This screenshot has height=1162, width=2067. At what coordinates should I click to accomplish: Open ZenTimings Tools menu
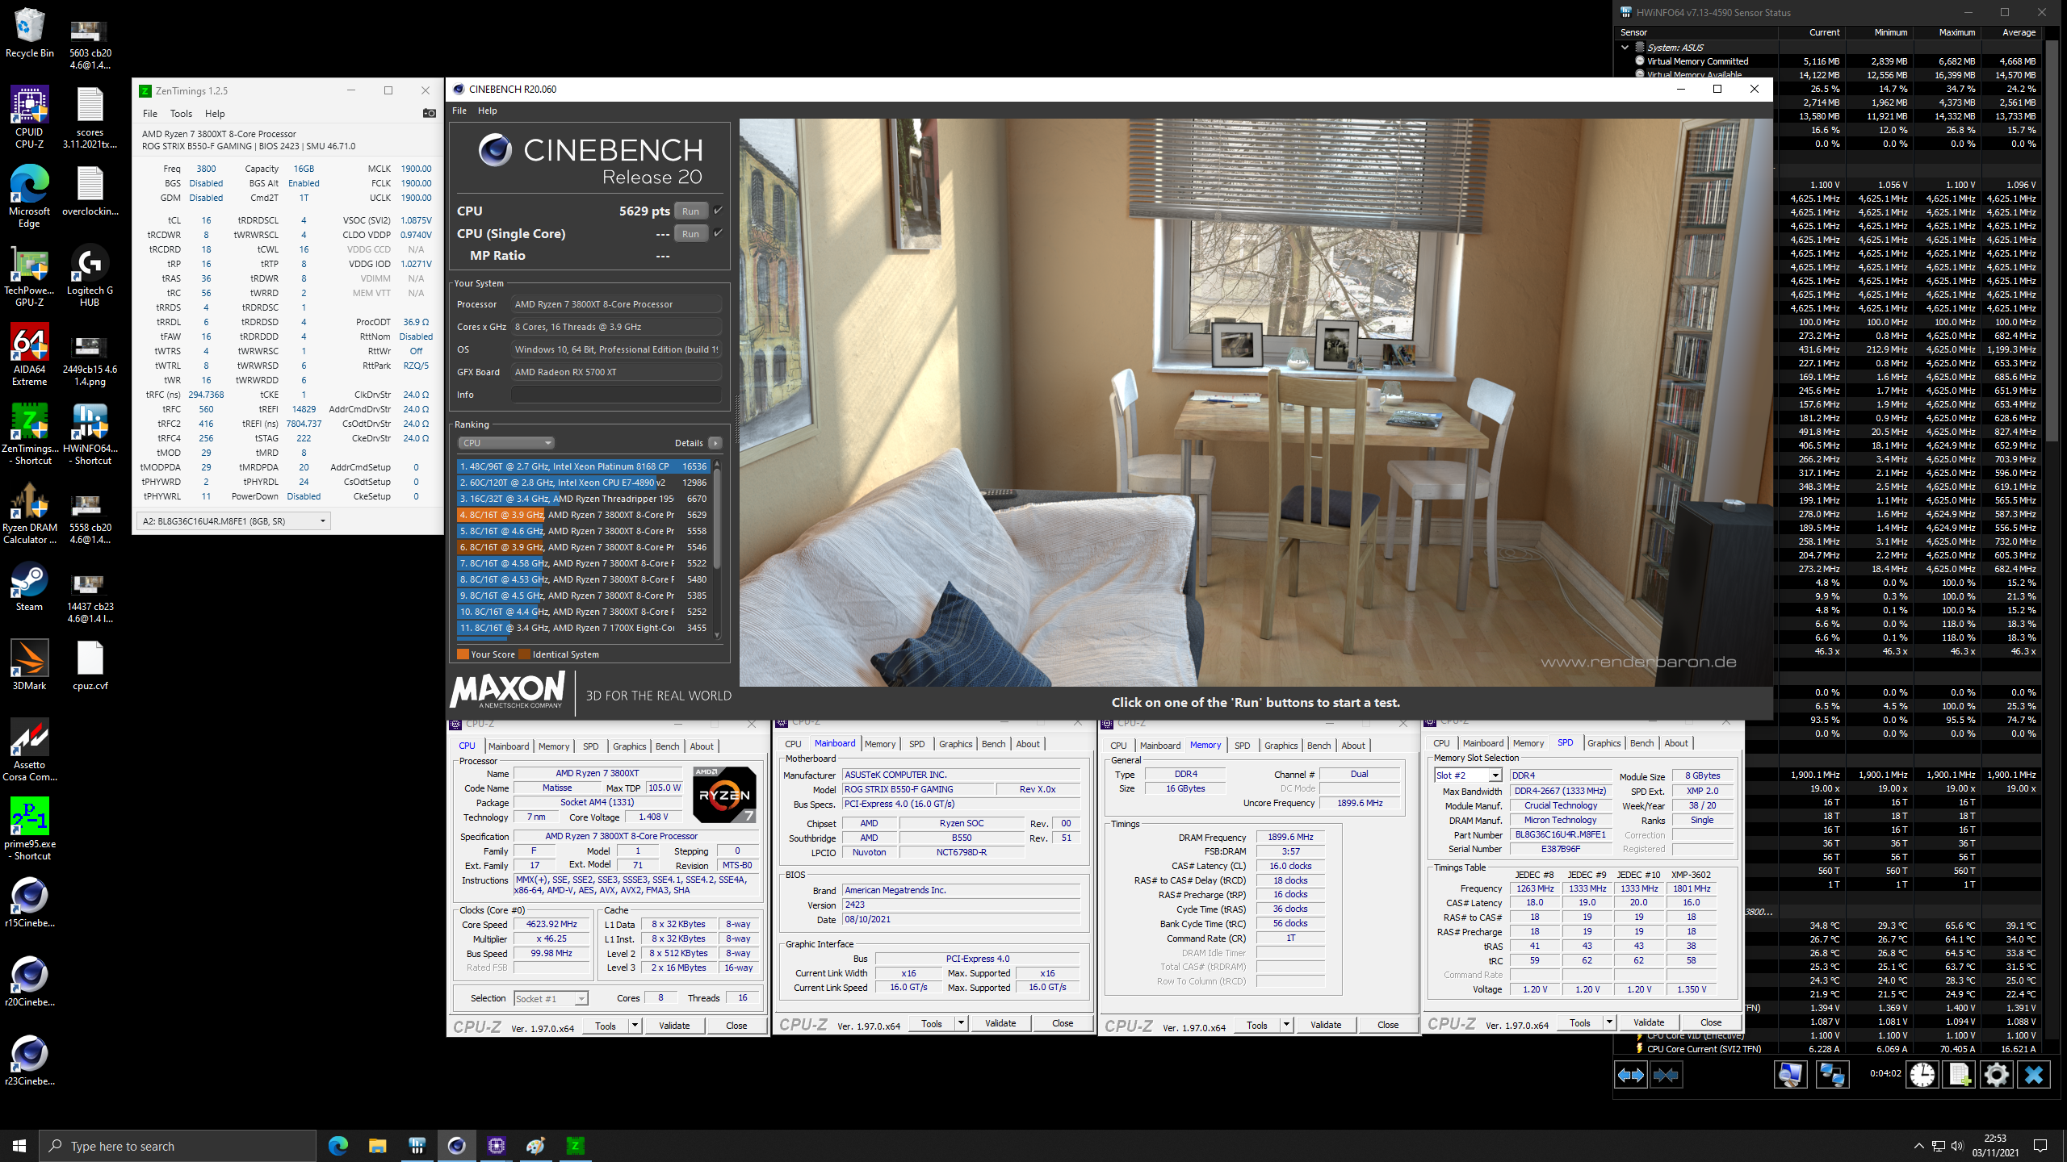coord(181,114)
